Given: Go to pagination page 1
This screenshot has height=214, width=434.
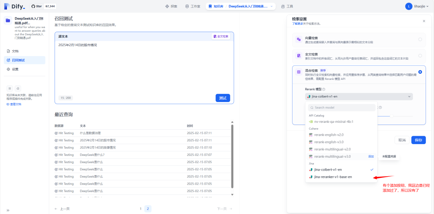Looking at the screenshot, I should 141,209.
